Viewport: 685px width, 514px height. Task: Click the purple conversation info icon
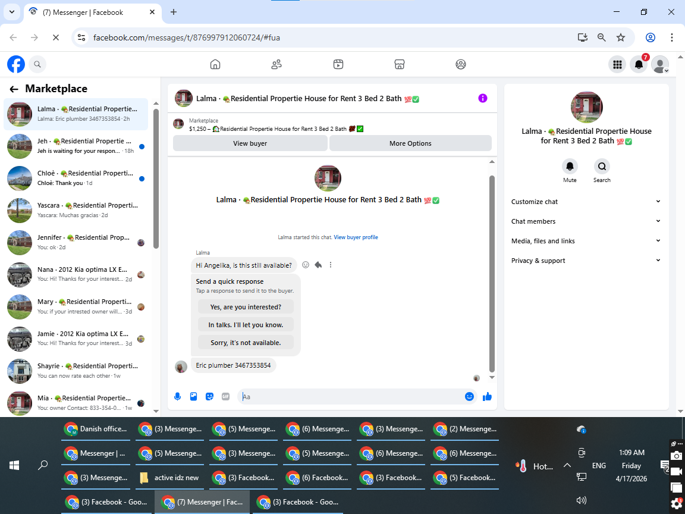[483, 98]
